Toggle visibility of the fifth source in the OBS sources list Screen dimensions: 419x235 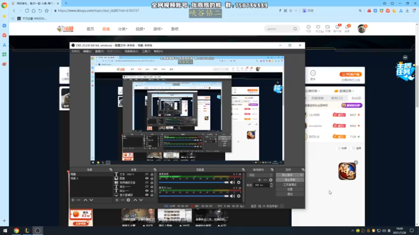click(x=147, y=191)
